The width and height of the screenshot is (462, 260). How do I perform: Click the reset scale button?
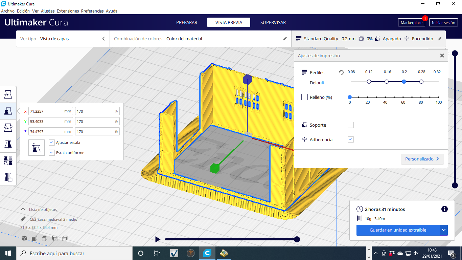tap(37, 148)
